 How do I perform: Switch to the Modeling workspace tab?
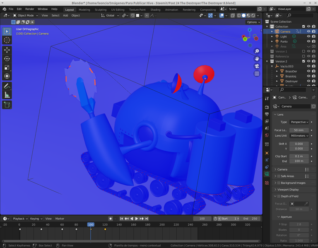[x=84, y=10]
